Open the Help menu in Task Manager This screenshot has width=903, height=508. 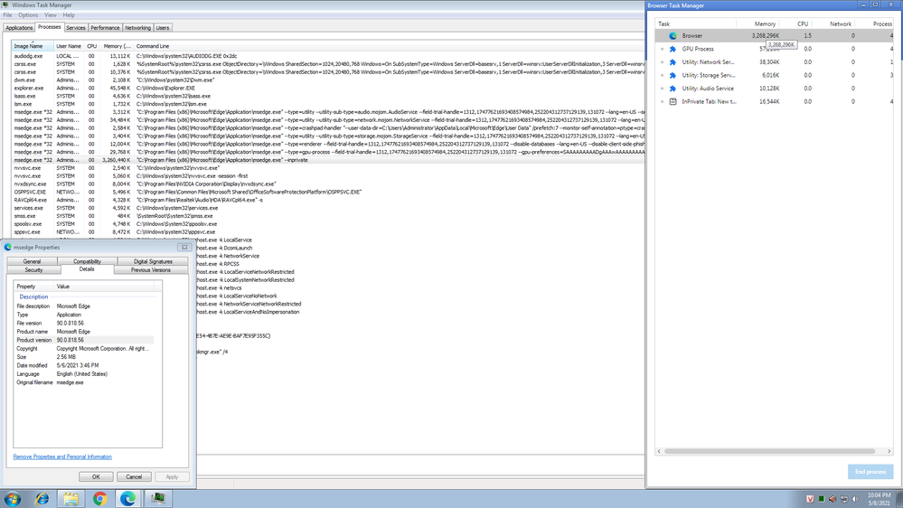tap(69, 15)
